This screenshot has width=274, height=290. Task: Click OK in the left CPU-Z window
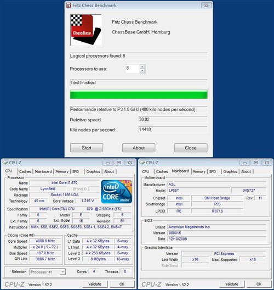pos(122,284)
